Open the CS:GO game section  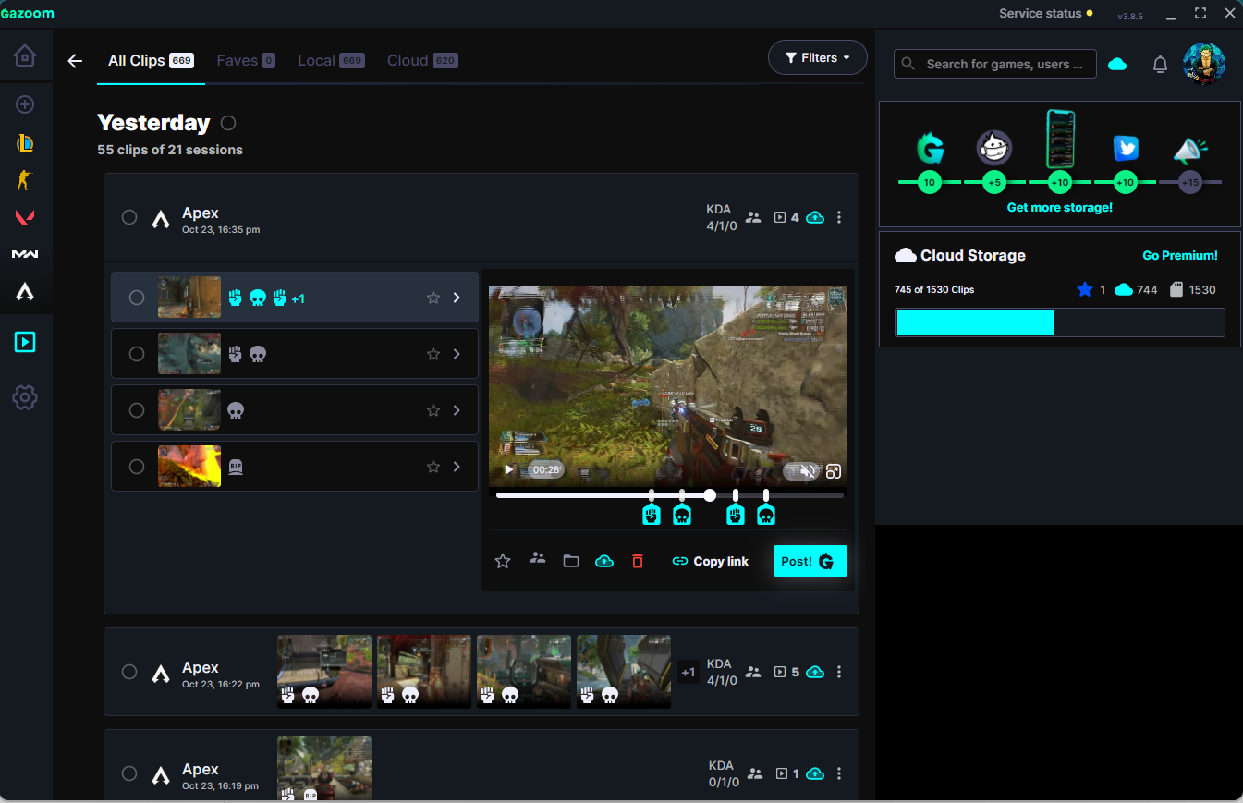(25, 180)
